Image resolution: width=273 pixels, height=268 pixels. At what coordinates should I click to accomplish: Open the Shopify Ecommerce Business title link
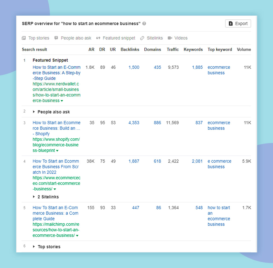(x=57, y=128)
